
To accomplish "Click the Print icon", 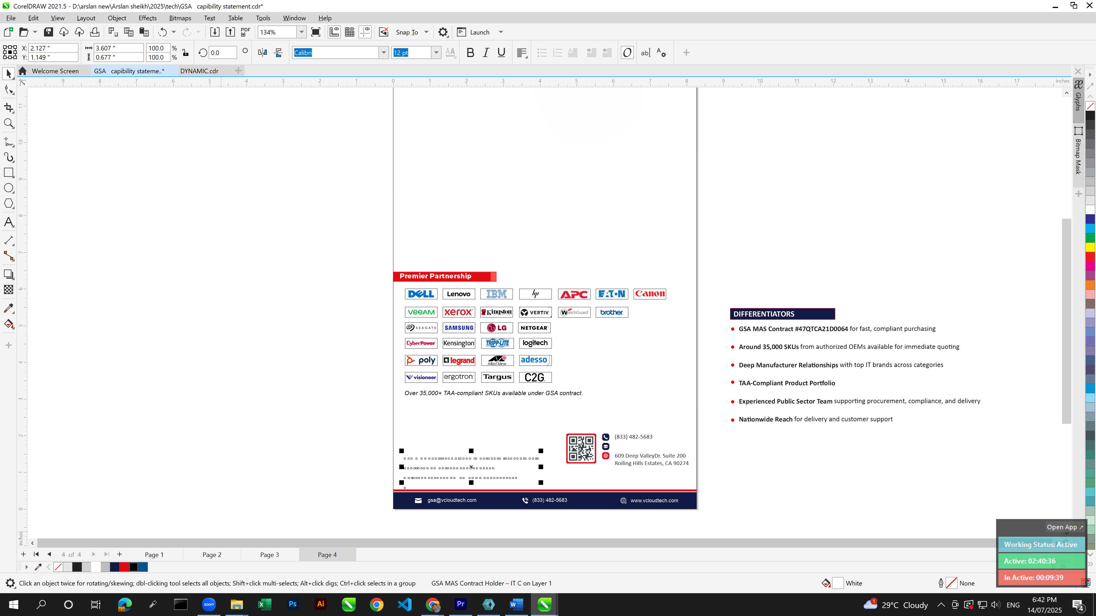I will (94, 32).
